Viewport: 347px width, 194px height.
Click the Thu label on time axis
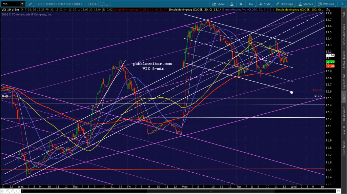point(75,187)
